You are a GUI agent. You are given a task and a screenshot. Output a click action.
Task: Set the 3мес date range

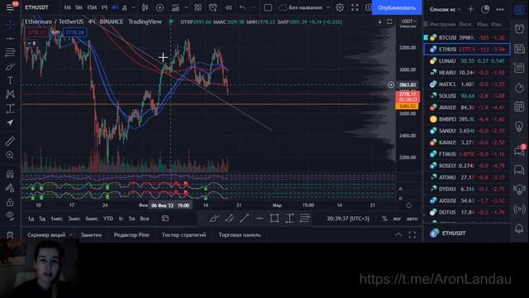point(74,219)
